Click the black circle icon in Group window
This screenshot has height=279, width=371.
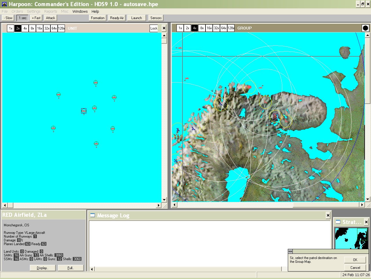click(365, 28)
